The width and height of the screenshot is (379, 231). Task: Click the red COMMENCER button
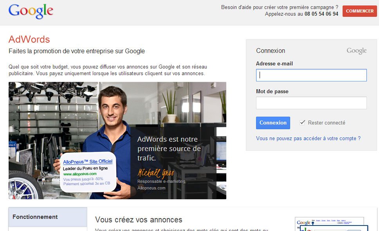click(x=360, y=11)
